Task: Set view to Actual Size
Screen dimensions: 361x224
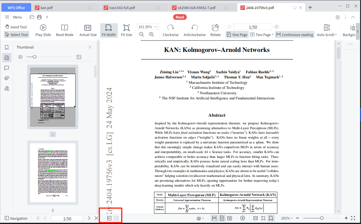Action: (x=88, y=31)
